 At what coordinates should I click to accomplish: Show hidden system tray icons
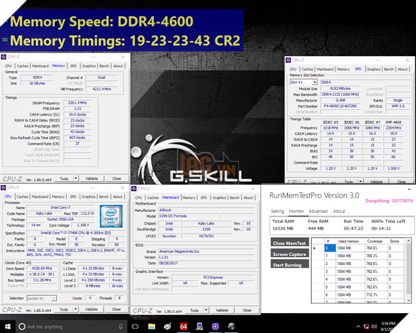coord(359,326)
